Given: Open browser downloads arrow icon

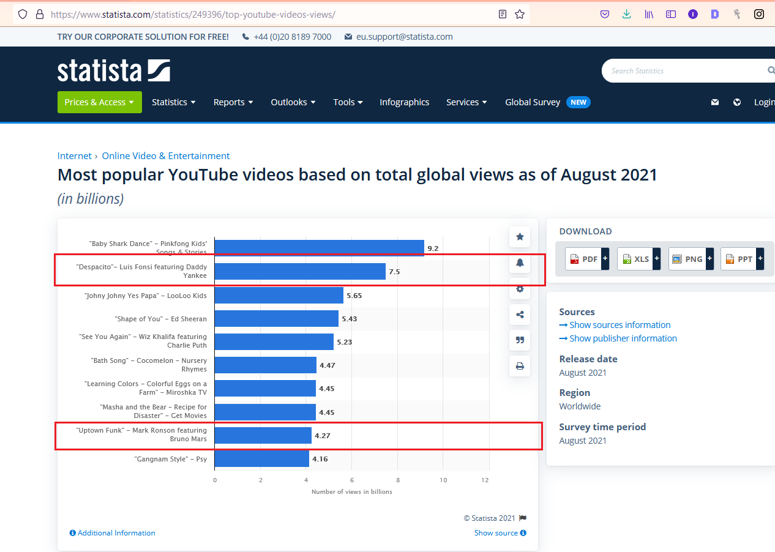Looking at the screenshot, I should 627,14.
